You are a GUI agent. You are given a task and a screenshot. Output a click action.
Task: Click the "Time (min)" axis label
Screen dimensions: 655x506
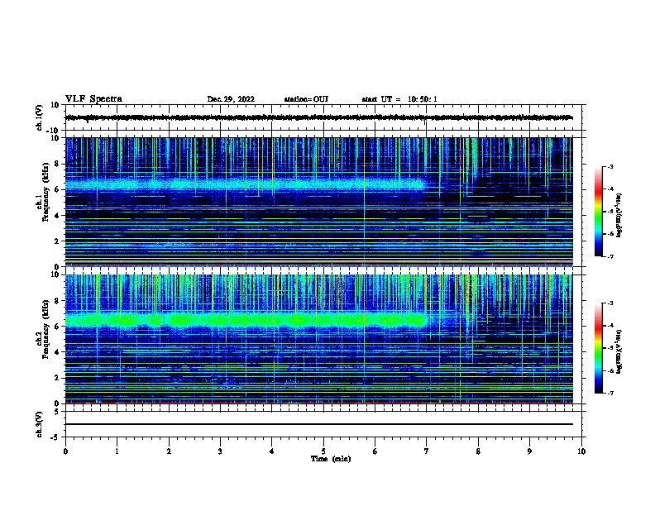click(331, 459)
